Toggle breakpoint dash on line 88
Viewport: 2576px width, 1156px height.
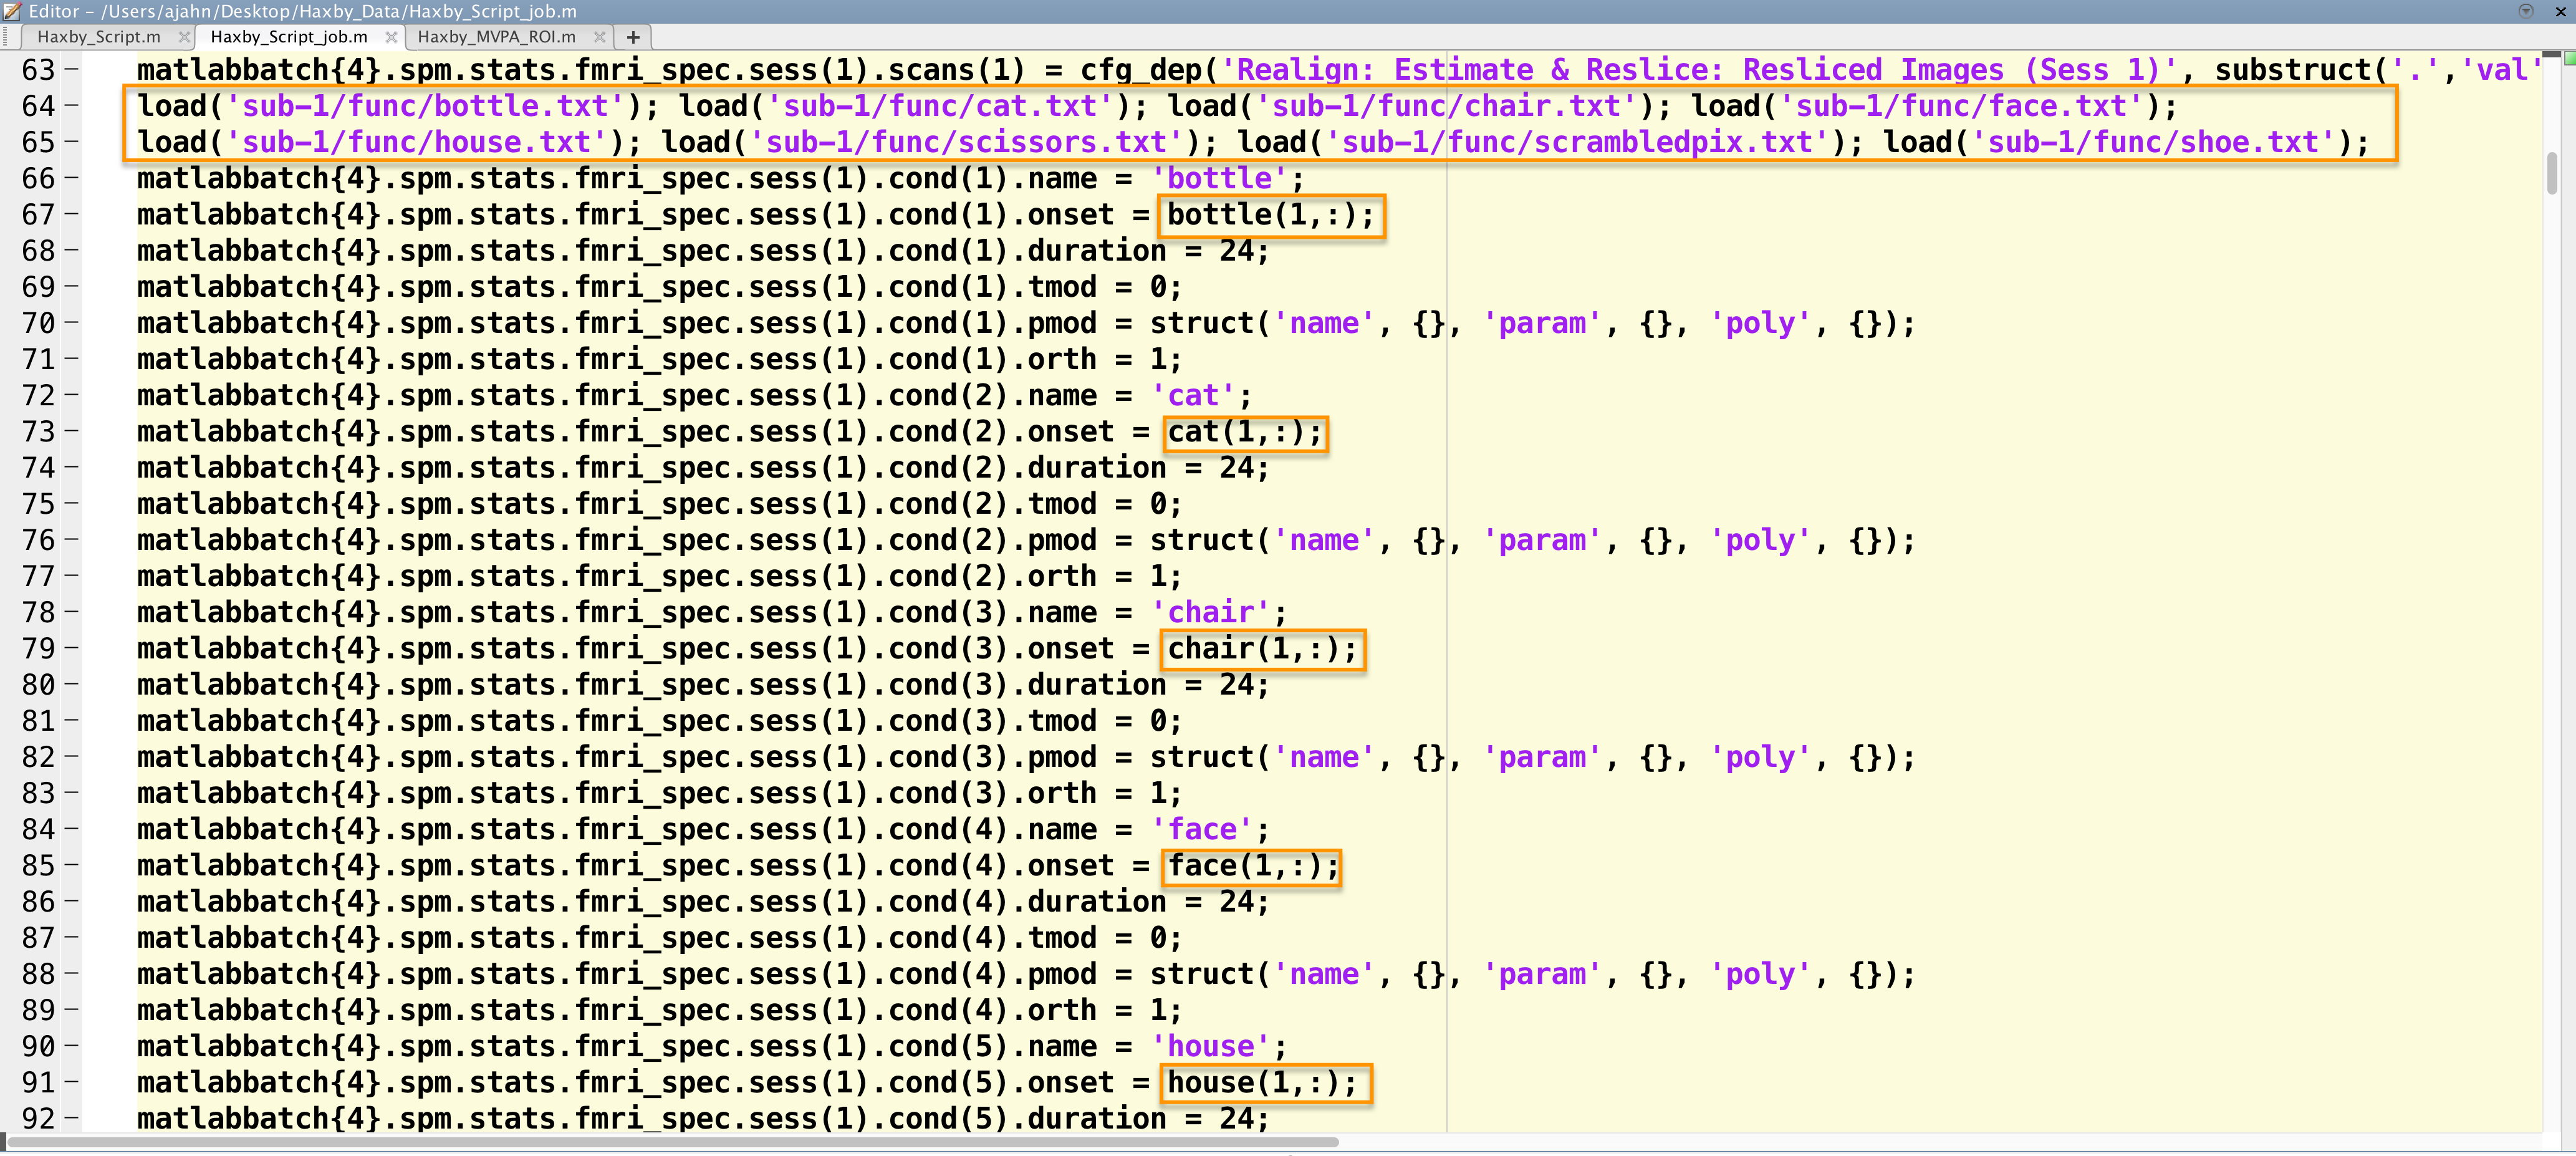(72, 974)
